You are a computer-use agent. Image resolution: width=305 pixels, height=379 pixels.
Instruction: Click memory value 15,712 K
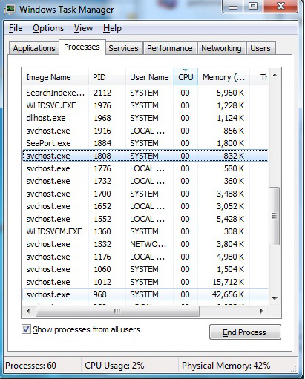[x=229, y=282]
